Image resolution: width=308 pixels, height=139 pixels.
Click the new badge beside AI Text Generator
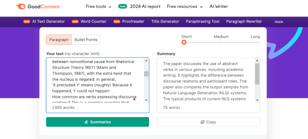click(26, 22)
